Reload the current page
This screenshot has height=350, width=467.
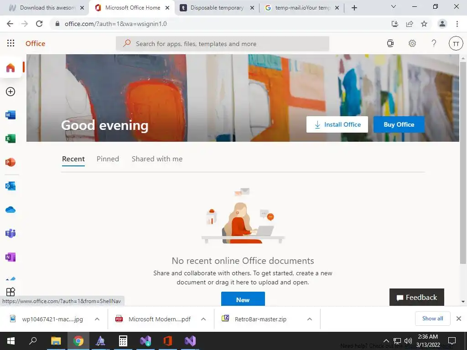tap(39, 24)
